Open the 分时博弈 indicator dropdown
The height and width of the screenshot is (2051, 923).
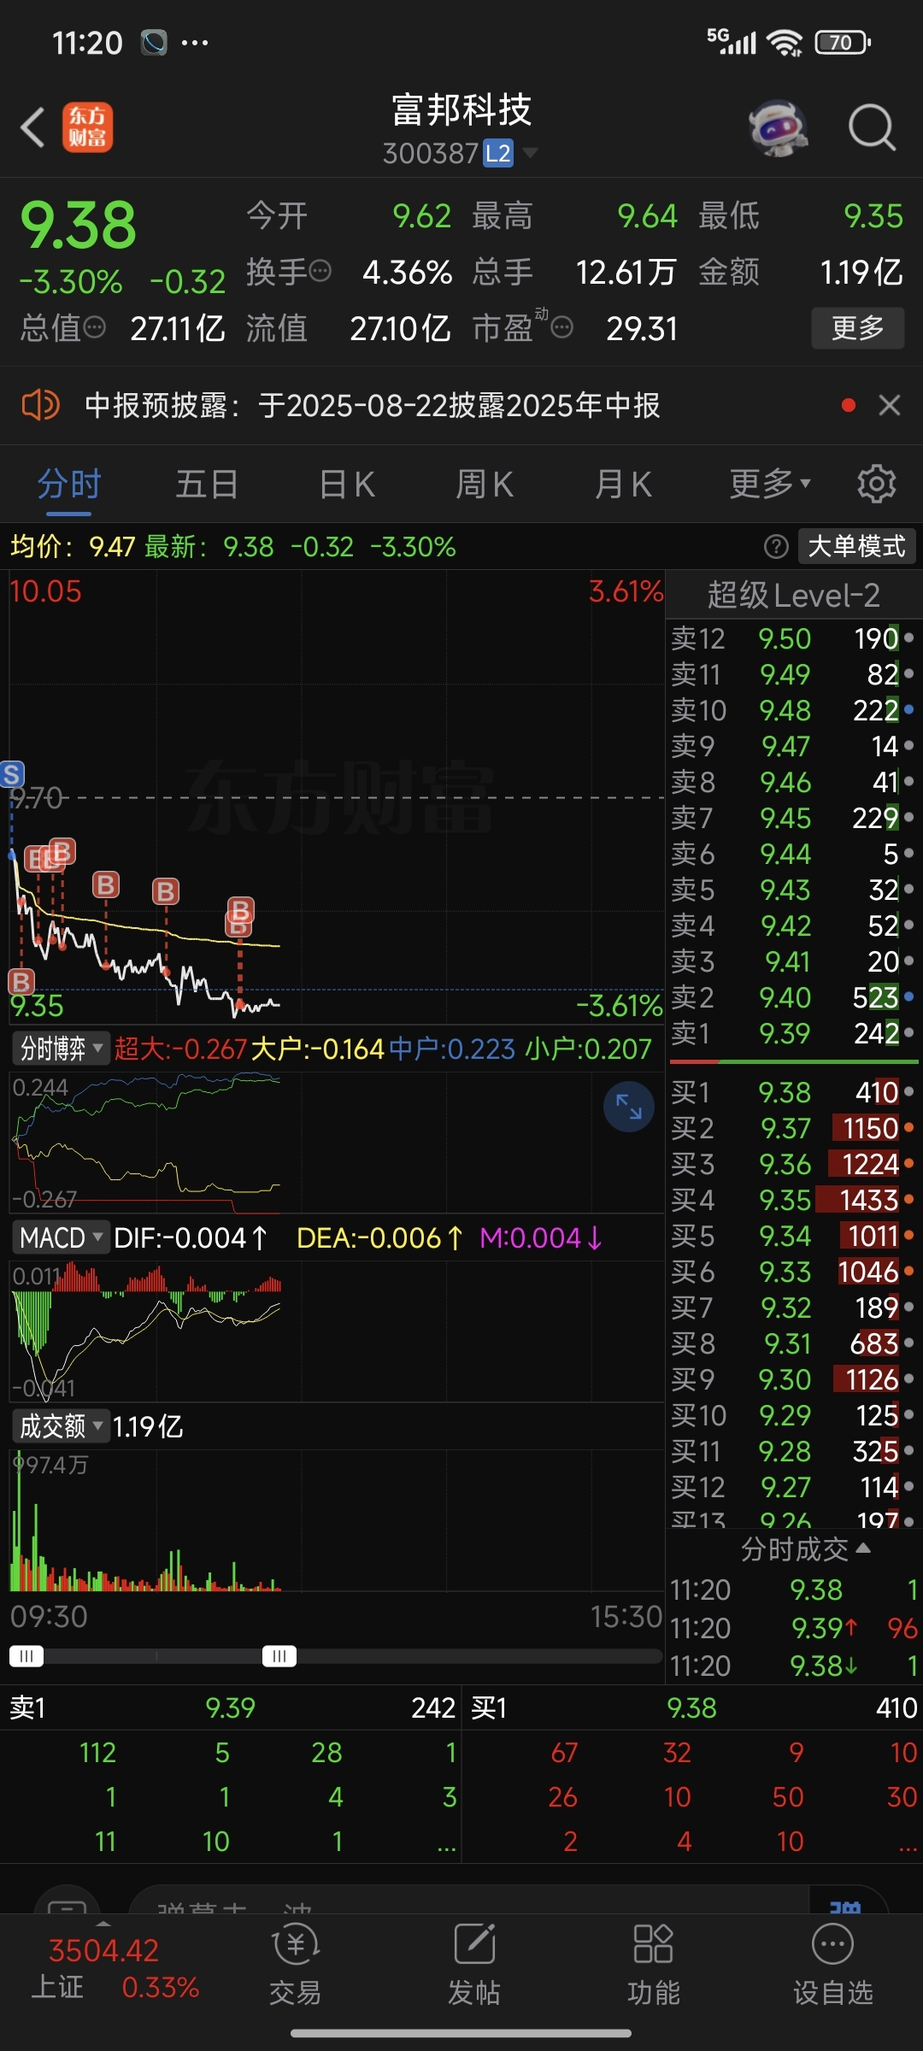[x=62, y=1048]
